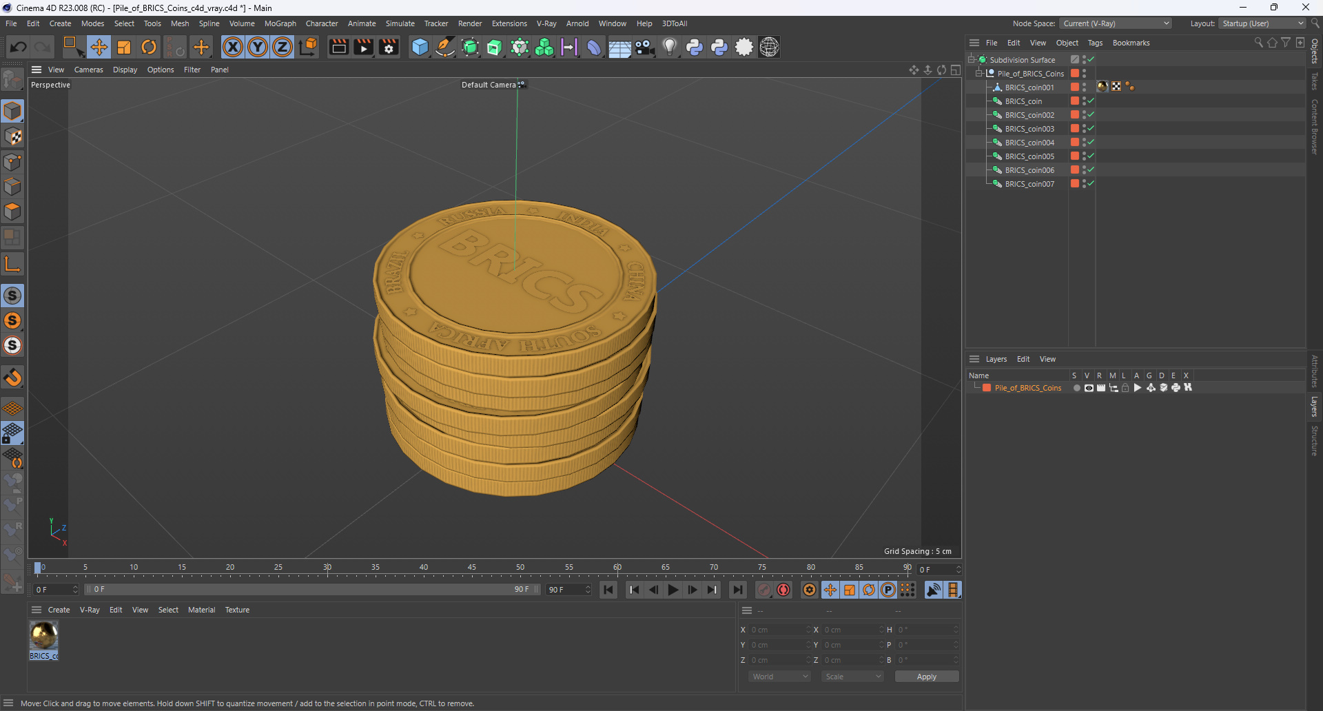Enable the Snap magnet icon
Image resolution: width=1323 pixels, height=711 pixels.
pyautogui.click(x=12, y=378)
